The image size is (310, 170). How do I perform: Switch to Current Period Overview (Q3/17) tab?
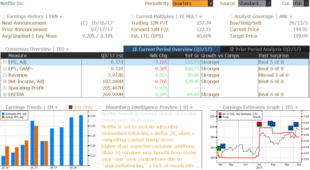(x=172, y=49)
